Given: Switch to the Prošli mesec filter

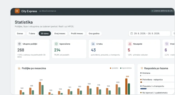Looking at the screenshot, I should click(77, 33).
